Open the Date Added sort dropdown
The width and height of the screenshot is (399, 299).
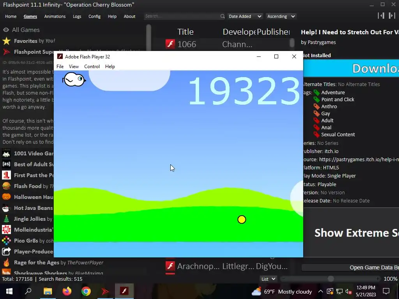click(x=245, y=16)
